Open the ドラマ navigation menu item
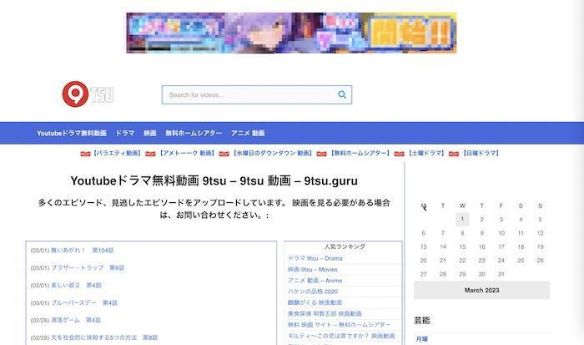584x345 pixels. pos(125,133)
